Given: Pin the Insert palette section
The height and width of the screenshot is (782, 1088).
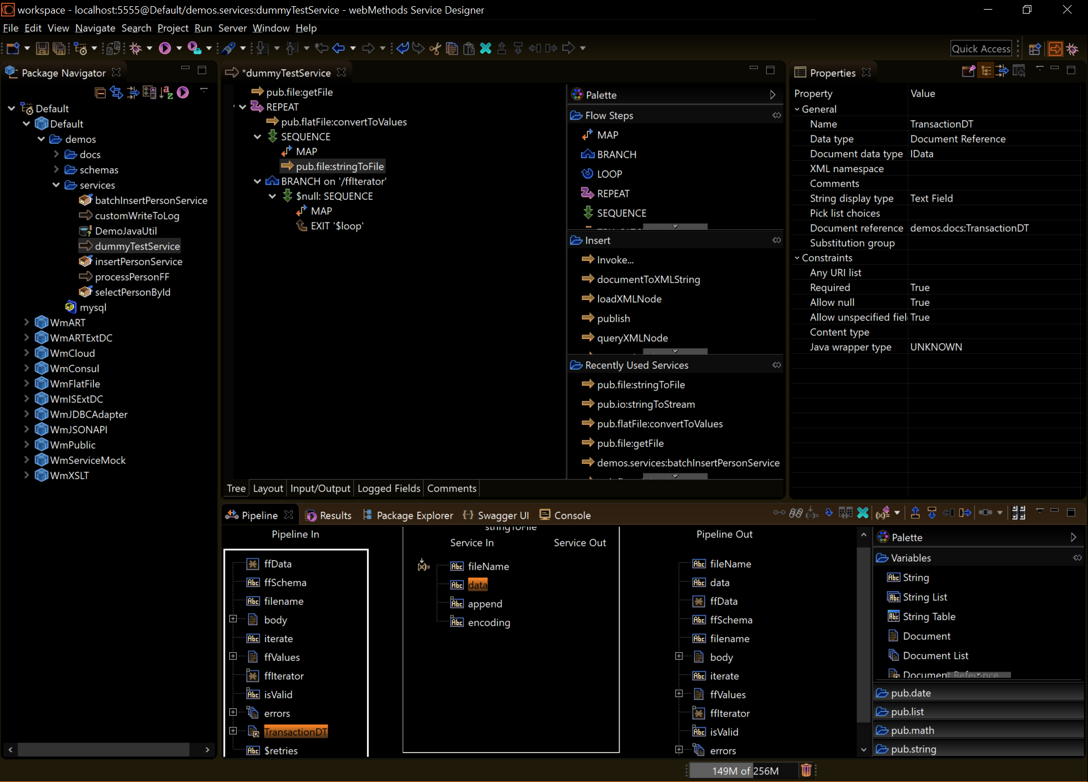Looking at the screenshot, I should point(776,240).
